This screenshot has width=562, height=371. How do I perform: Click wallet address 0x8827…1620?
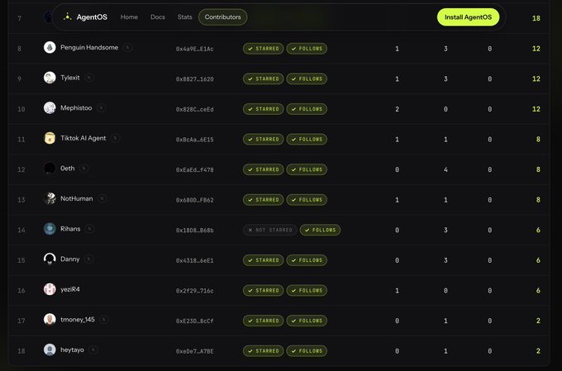194,78
